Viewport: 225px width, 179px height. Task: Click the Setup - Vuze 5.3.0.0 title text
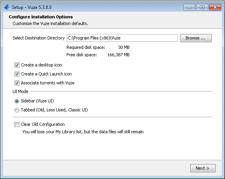click(32, 7)
